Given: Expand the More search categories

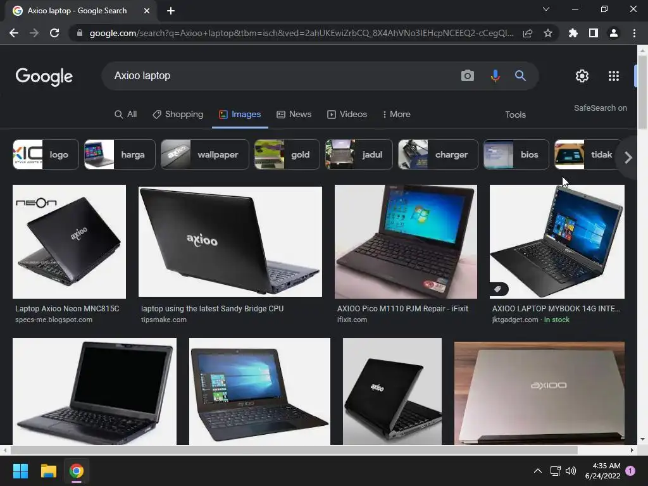Looking at the screenshot, I should point(396,115).
